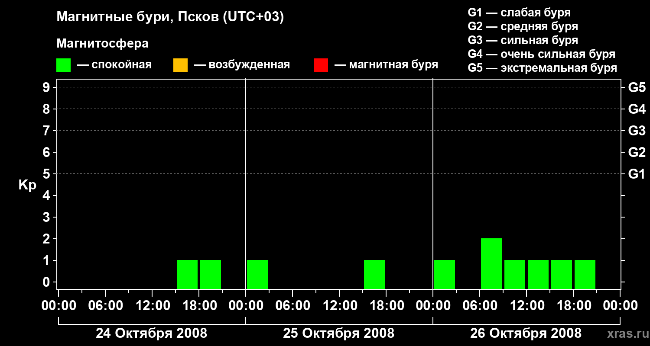
Task: Click the only green bar on 25 October afternoon
Action: [x=374, y=274]
